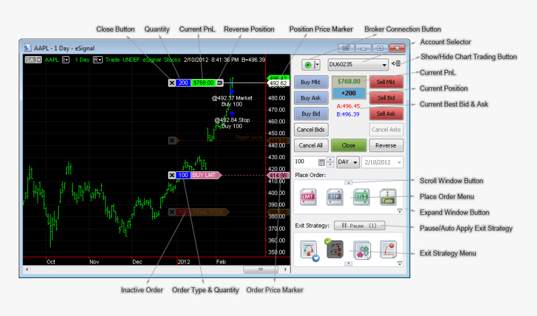Click Buy Bid button

pyautogui.click(x=310, y=114)
